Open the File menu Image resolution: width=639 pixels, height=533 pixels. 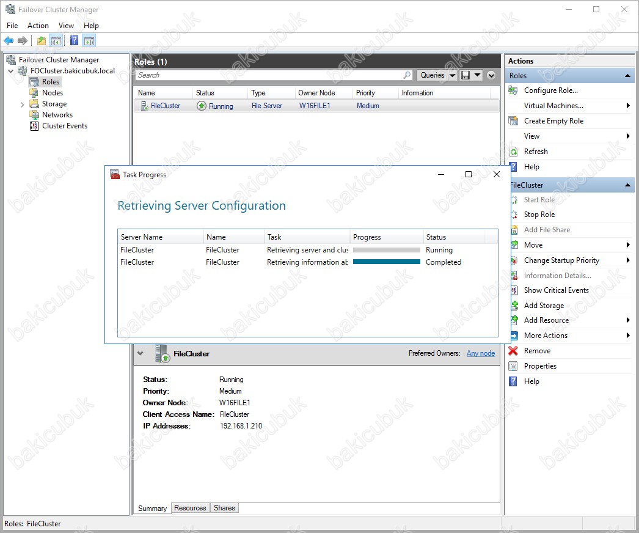click(x=12, y=25)
